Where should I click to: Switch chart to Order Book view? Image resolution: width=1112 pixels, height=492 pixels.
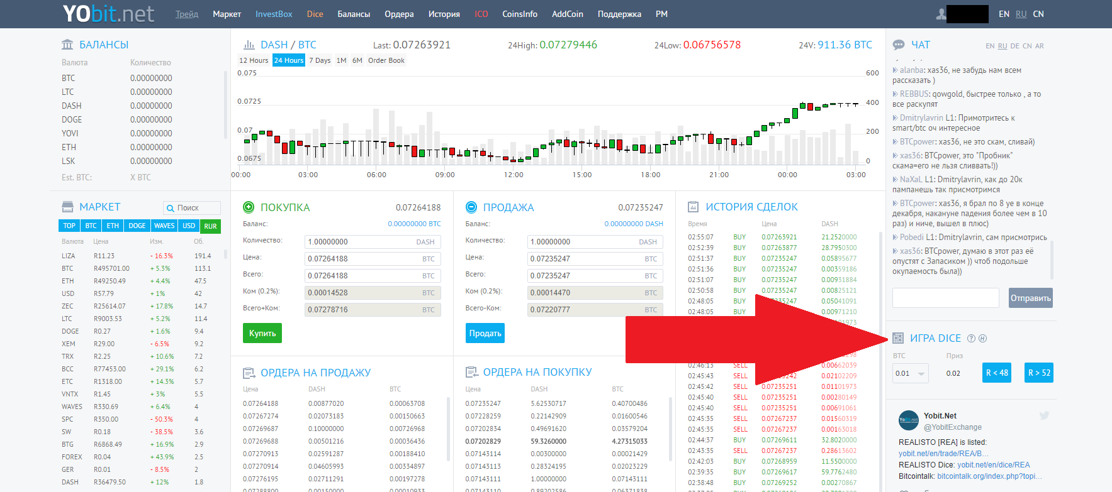[386, 60]
